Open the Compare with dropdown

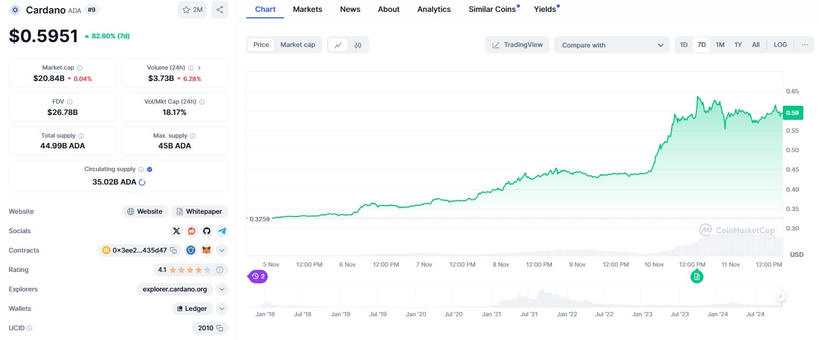pyautogui.click(x=612, y=45)
